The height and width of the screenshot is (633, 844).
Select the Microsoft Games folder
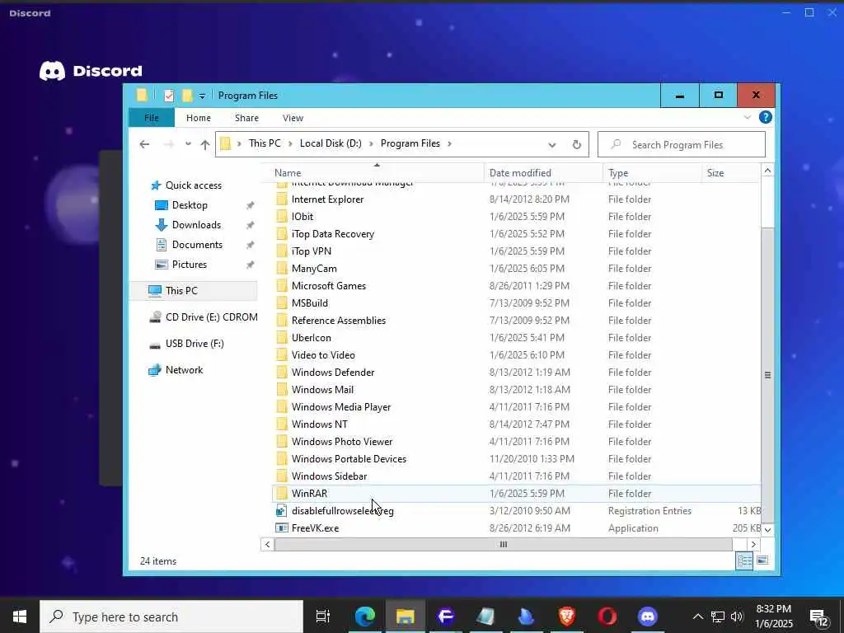tap(328, 286)
